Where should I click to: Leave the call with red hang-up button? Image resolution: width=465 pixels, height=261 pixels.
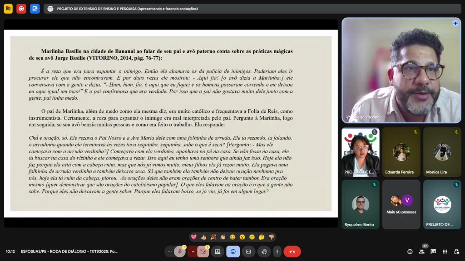point(292,251)
